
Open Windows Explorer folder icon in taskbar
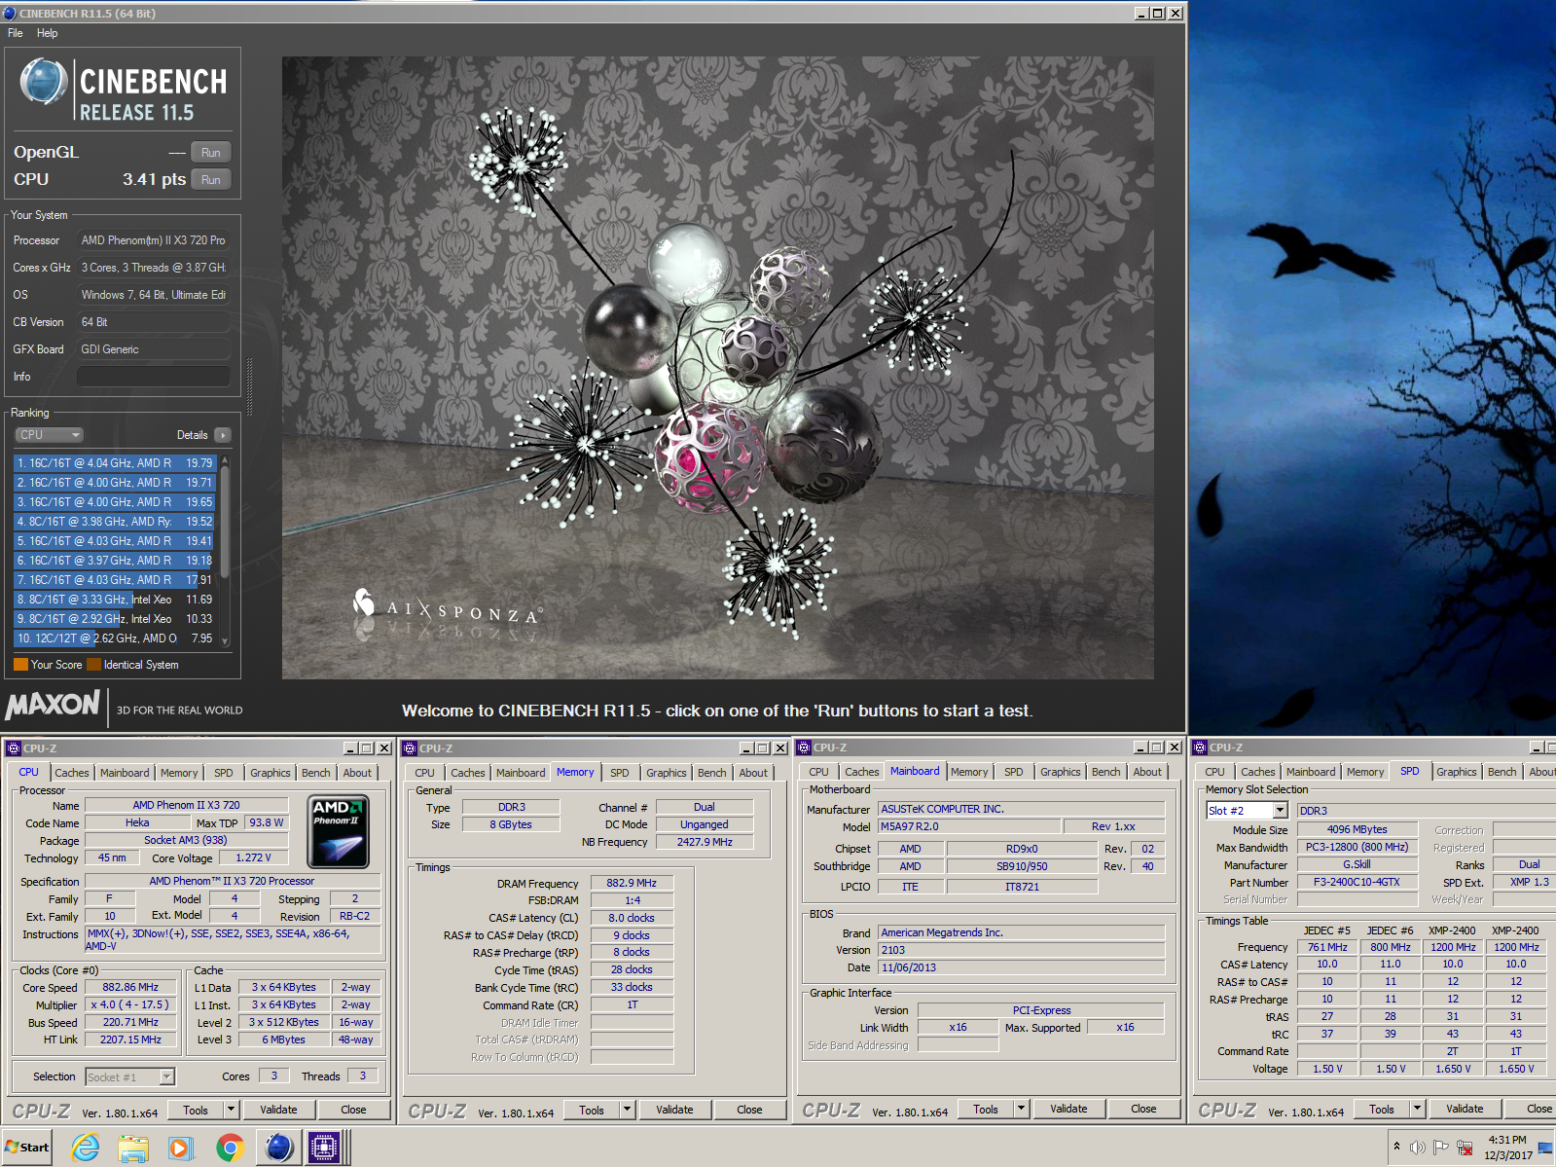(x=133, y=1148)
